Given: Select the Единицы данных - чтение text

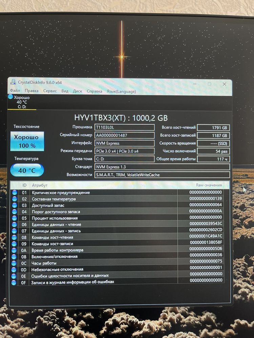Looking at the screenshot, I should 56,224.
